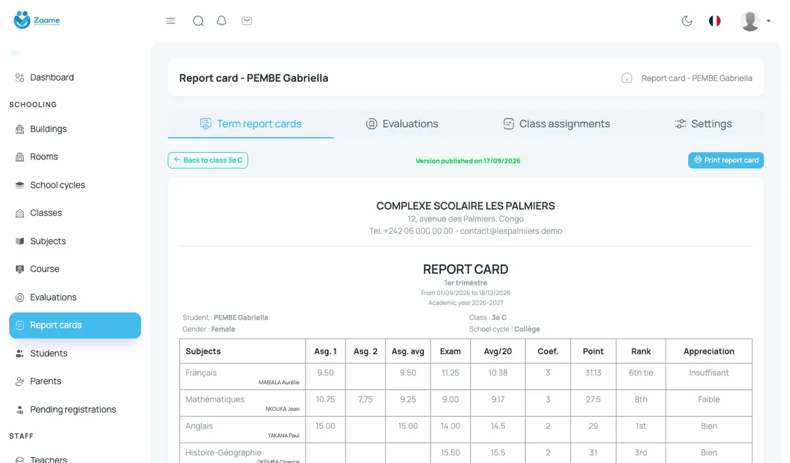This screenshot has width=790, height=463.
Task: Click the Mathématiques subject cell
Action: pos(242,403)
